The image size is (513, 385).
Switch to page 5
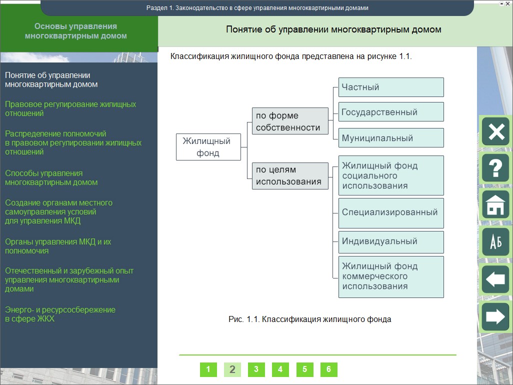(304, 369)
